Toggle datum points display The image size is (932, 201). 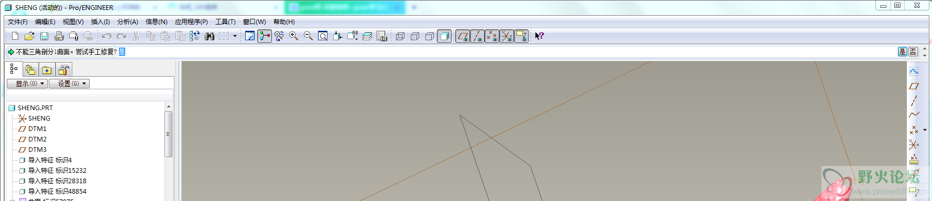(x=492, y=36)
